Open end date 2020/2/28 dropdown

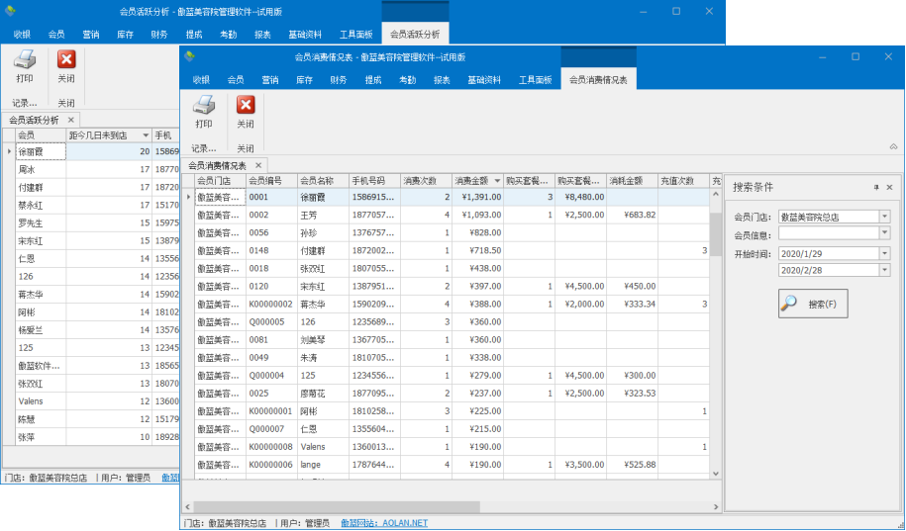884,270
